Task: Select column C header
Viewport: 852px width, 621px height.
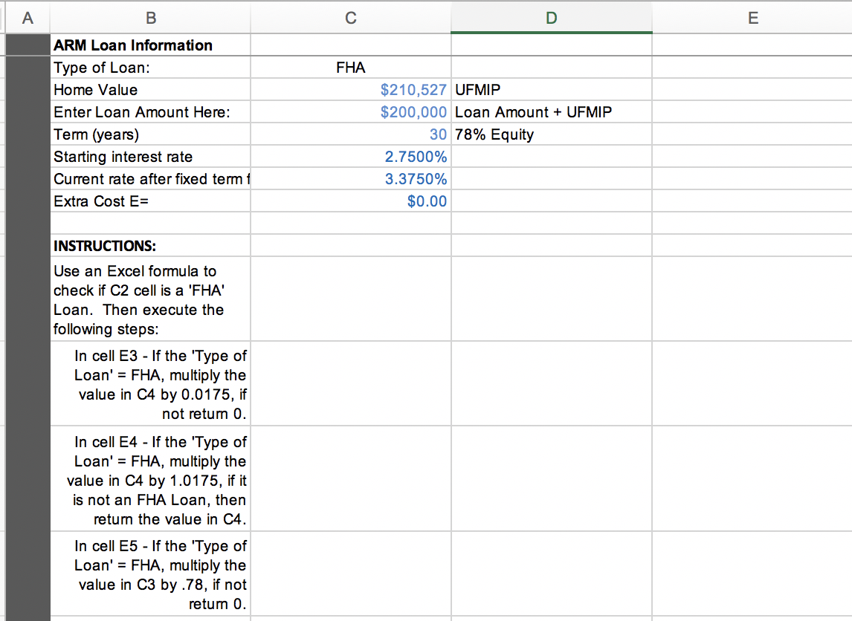Action: coord(350,18)
